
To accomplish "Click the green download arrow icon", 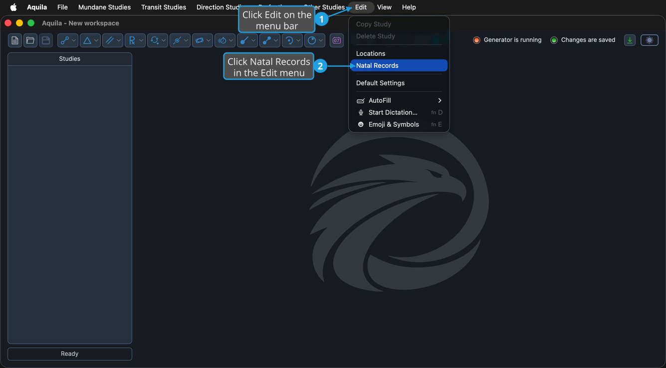I will point(630,40).
